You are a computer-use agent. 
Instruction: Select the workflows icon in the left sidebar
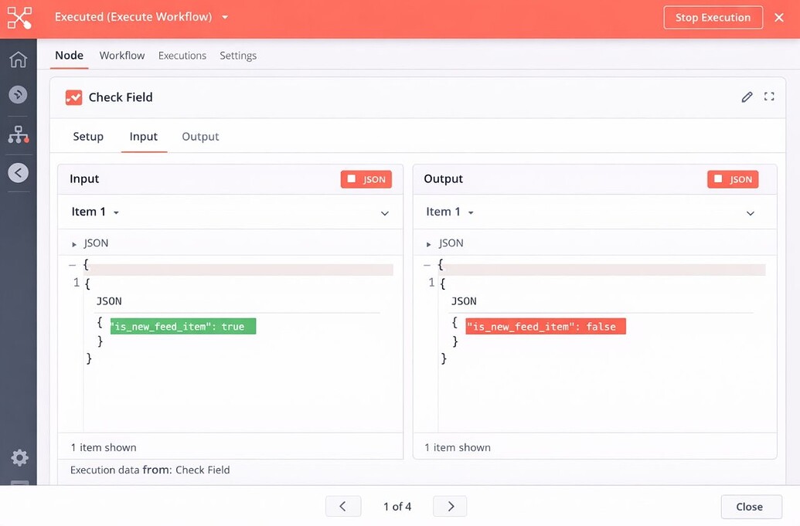coord(19,134)
